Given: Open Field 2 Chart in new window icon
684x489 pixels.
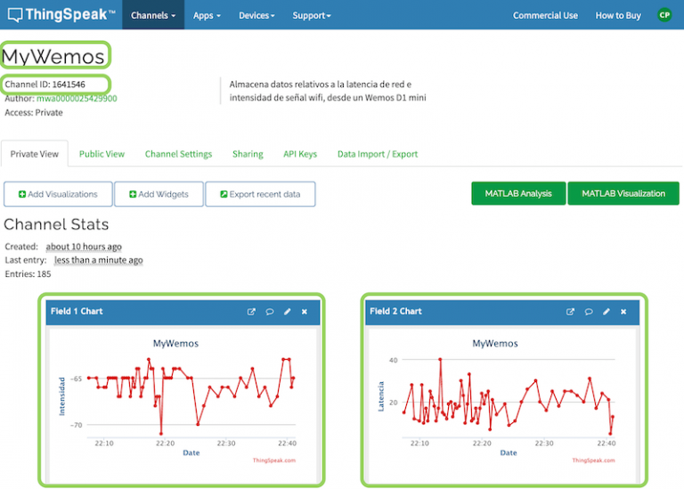Looking at the screenshot, I should tap(570, 312).
